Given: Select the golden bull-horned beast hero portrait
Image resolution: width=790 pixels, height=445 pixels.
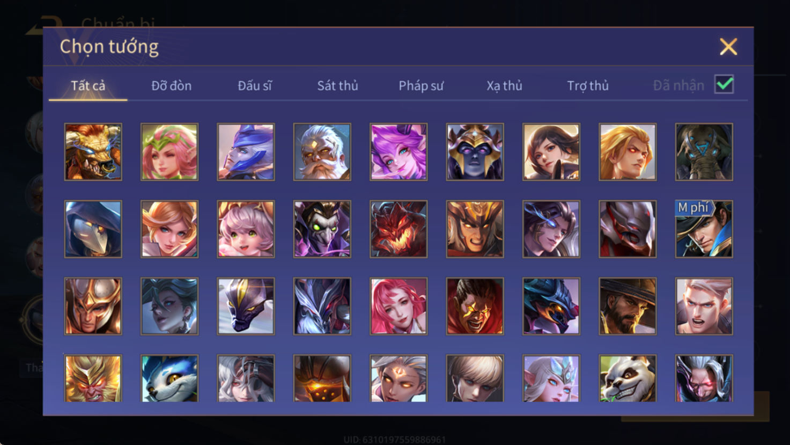Looking at the screenshot, I should (93, 152).
